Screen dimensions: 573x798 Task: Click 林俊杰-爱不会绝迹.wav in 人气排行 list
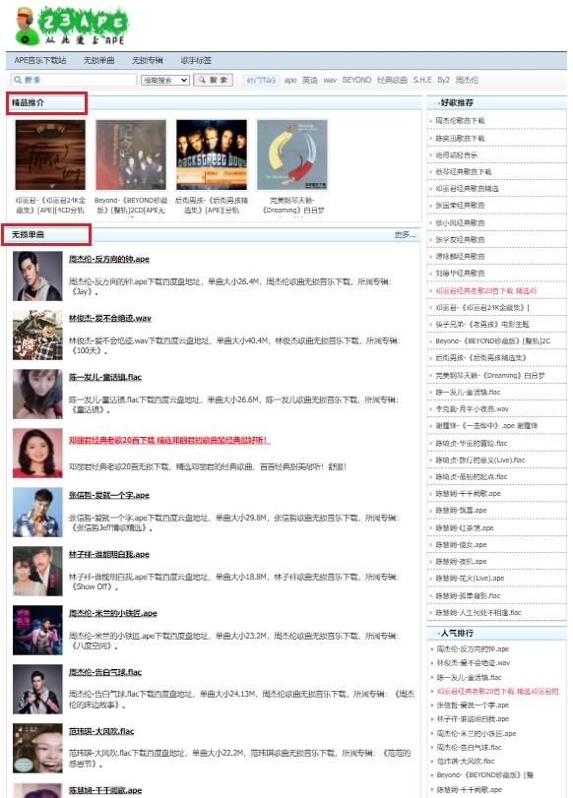pos(474,663)
